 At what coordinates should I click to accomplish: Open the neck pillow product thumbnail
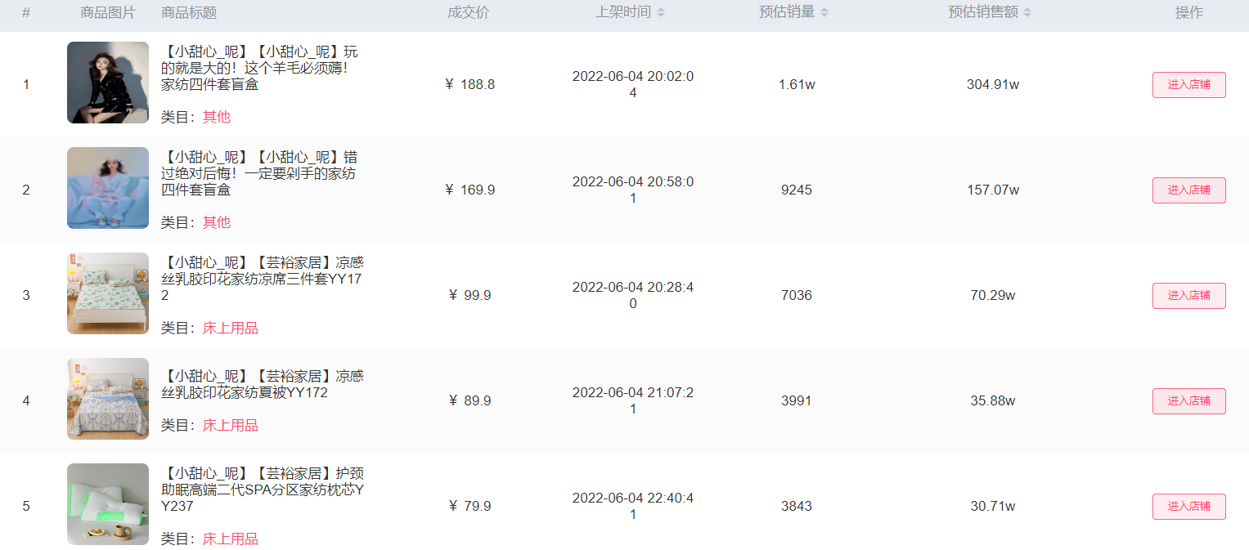(108, 504)
